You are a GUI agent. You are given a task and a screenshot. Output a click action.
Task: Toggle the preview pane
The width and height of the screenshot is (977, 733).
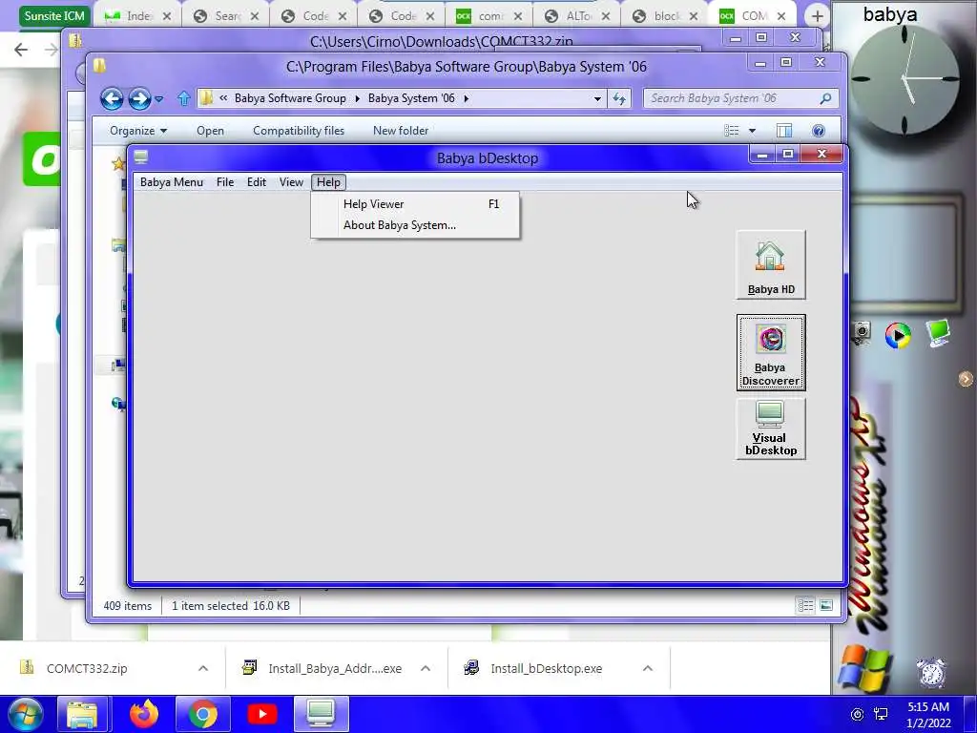pyautogui.click(x=784, y=130)
